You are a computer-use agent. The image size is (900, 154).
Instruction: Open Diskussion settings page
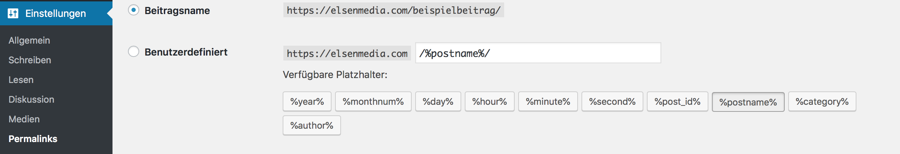coord(31,100)
